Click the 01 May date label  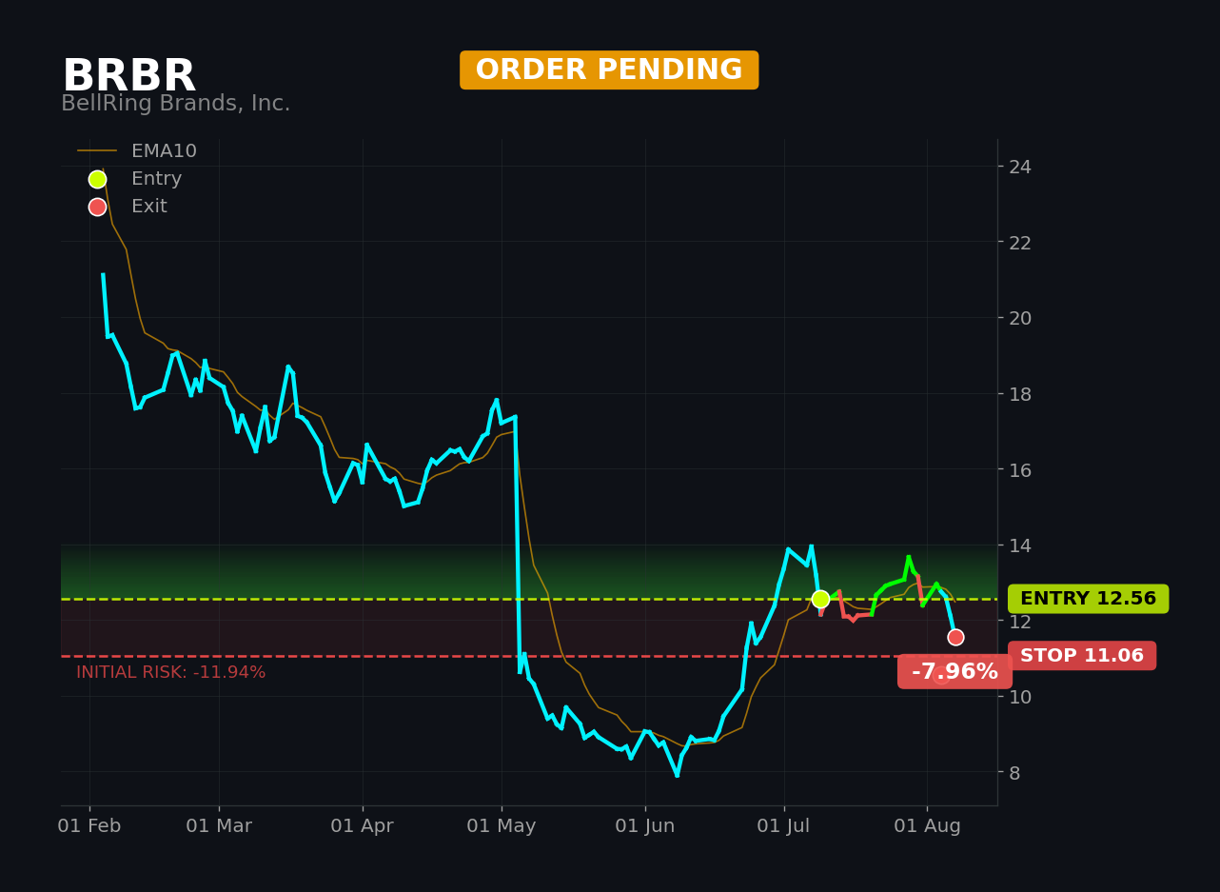(502, 826)
